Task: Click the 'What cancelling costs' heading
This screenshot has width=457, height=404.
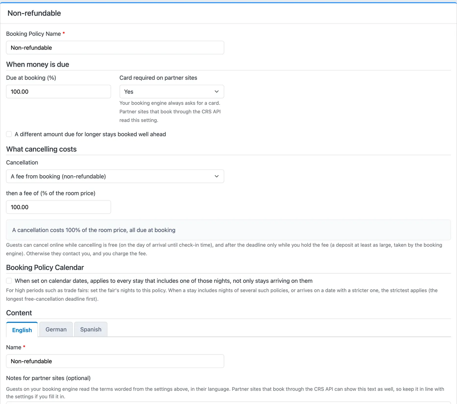Action: (41, 149)
